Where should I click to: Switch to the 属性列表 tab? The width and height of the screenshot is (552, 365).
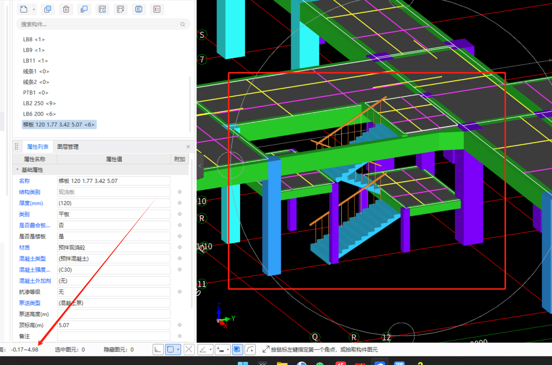(38, 147)
